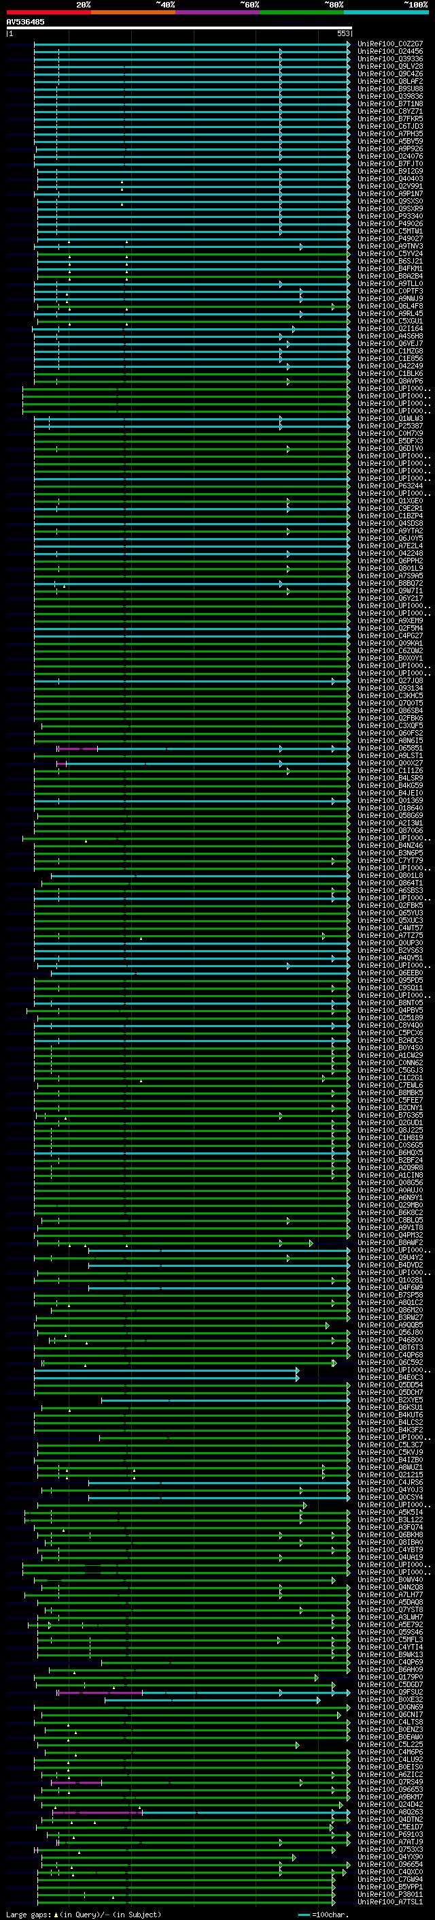Select label UniRef100_O18640
This screenshot has width=435, height=1920.
tap(390, 808)
